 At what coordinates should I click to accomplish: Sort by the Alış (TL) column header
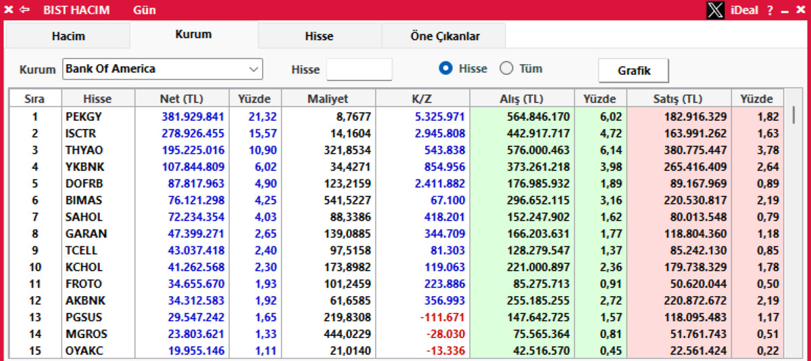pos(522,99)
